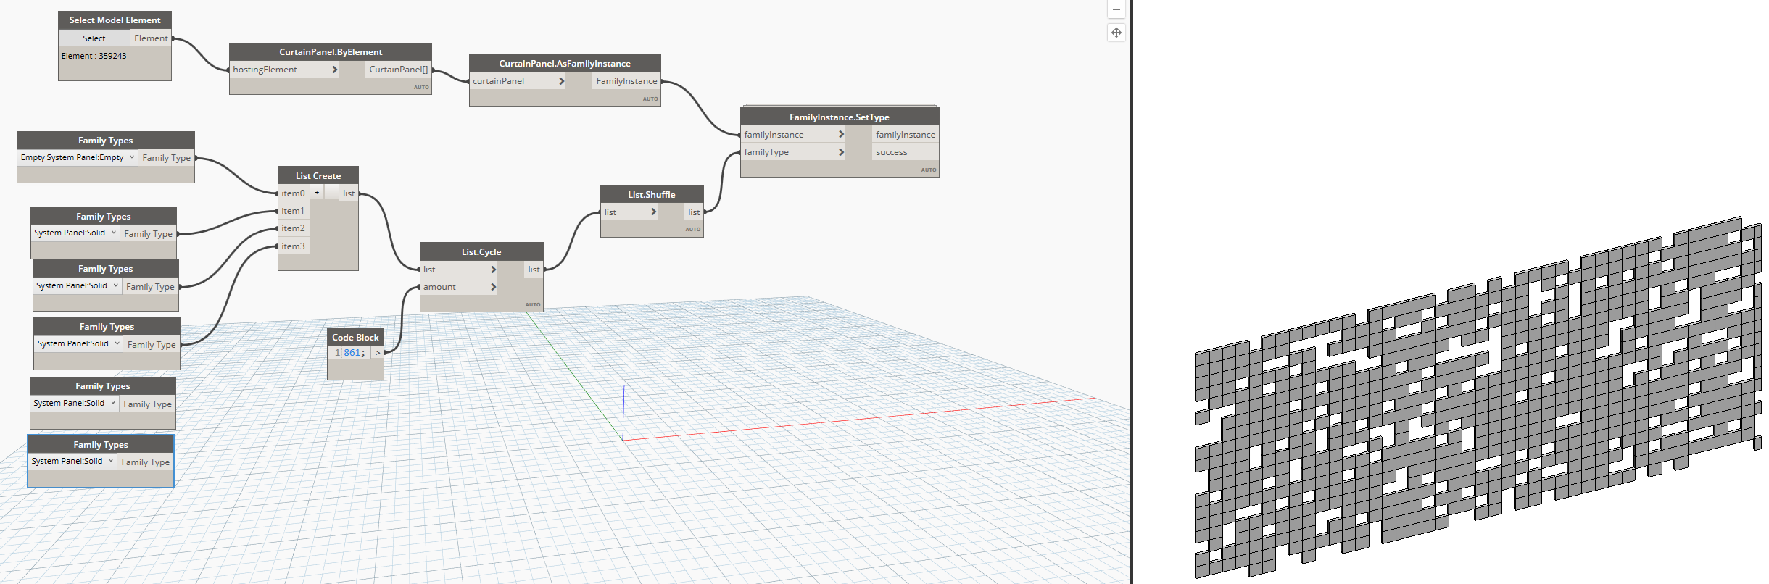Click AUTO lacing label on List.Shuffle

pos(693,229)
